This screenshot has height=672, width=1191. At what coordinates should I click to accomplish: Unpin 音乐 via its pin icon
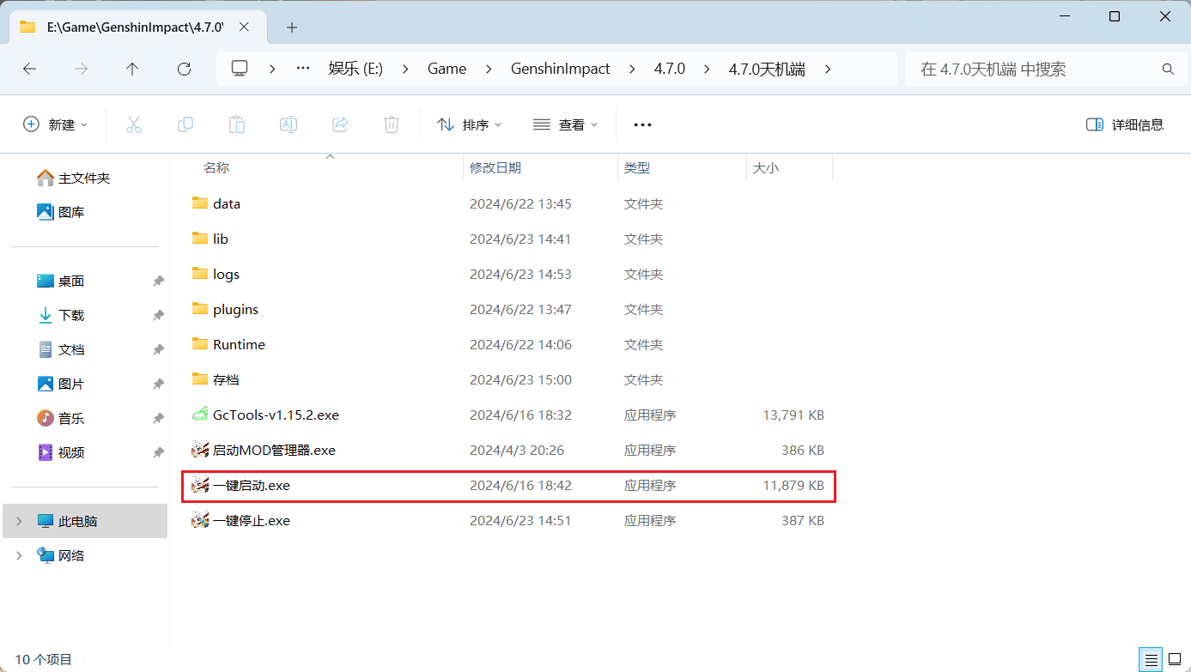pyautogui.click(x=158, y=418)
